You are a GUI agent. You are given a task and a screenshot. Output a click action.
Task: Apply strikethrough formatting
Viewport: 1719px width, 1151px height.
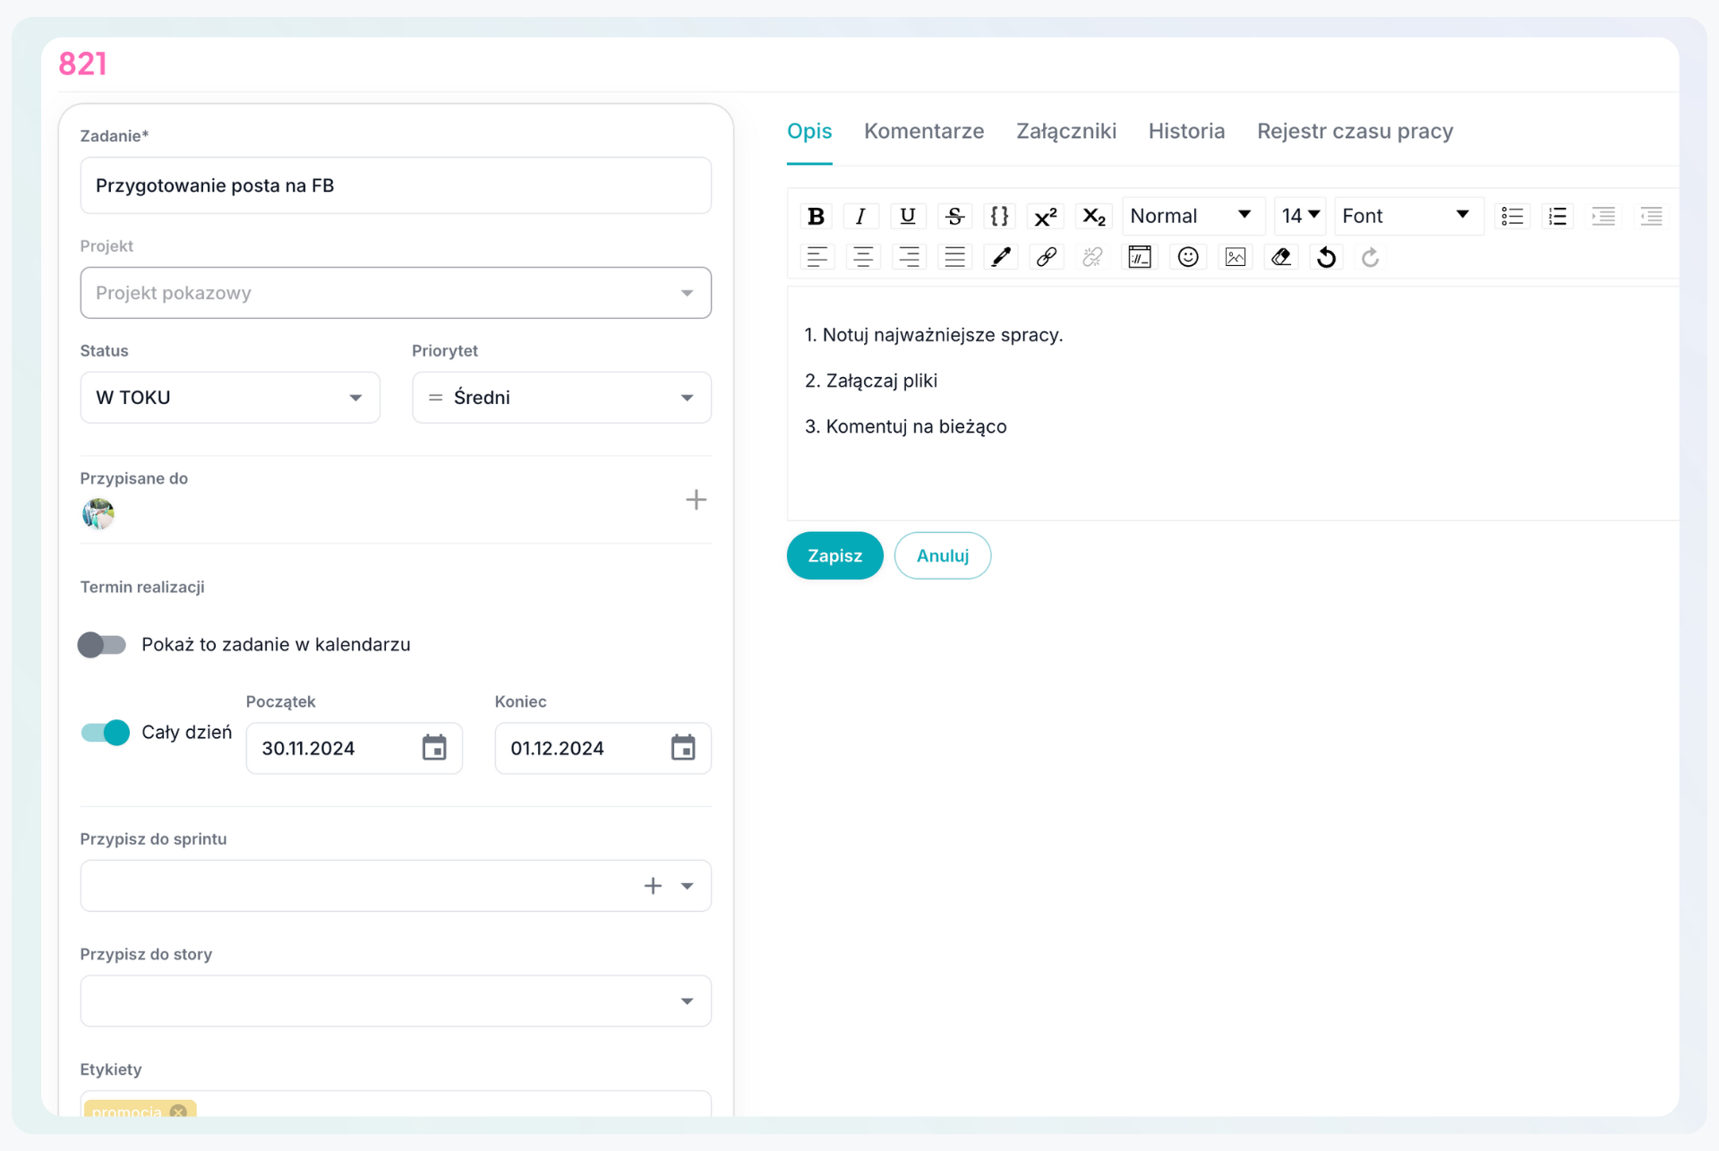[954, 216]
